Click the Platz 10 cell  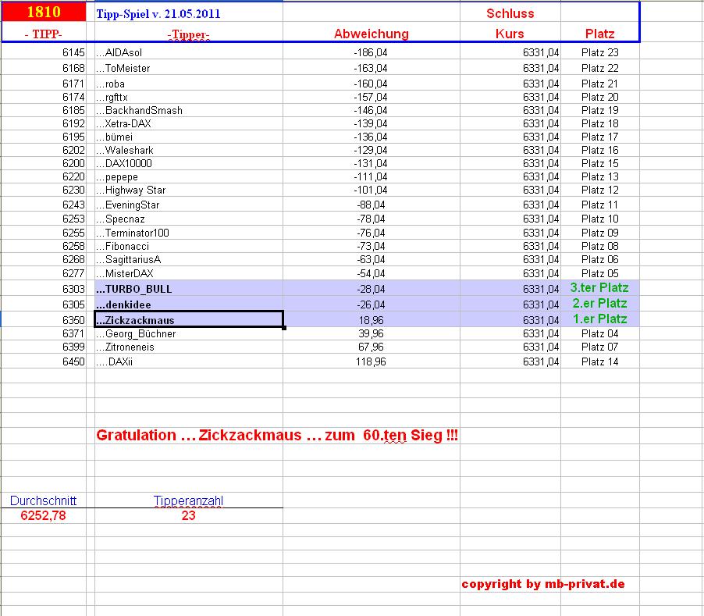tap(600, 219)
